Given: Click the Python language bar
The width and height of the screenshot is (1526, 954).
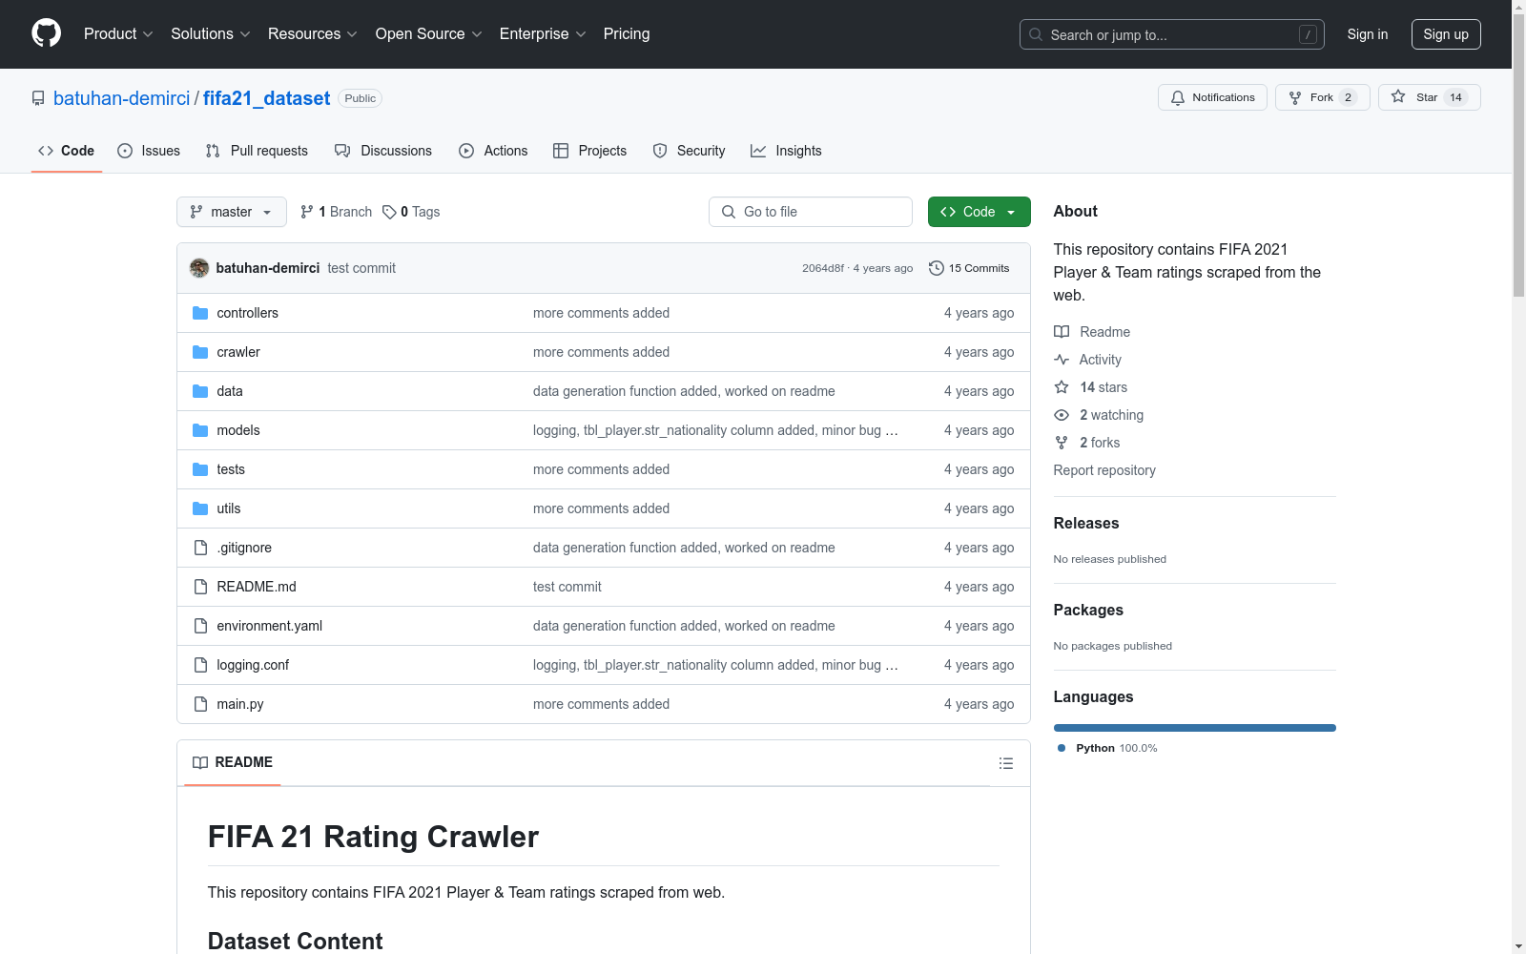Looking at the screenshot, I should click(1194, 728).
